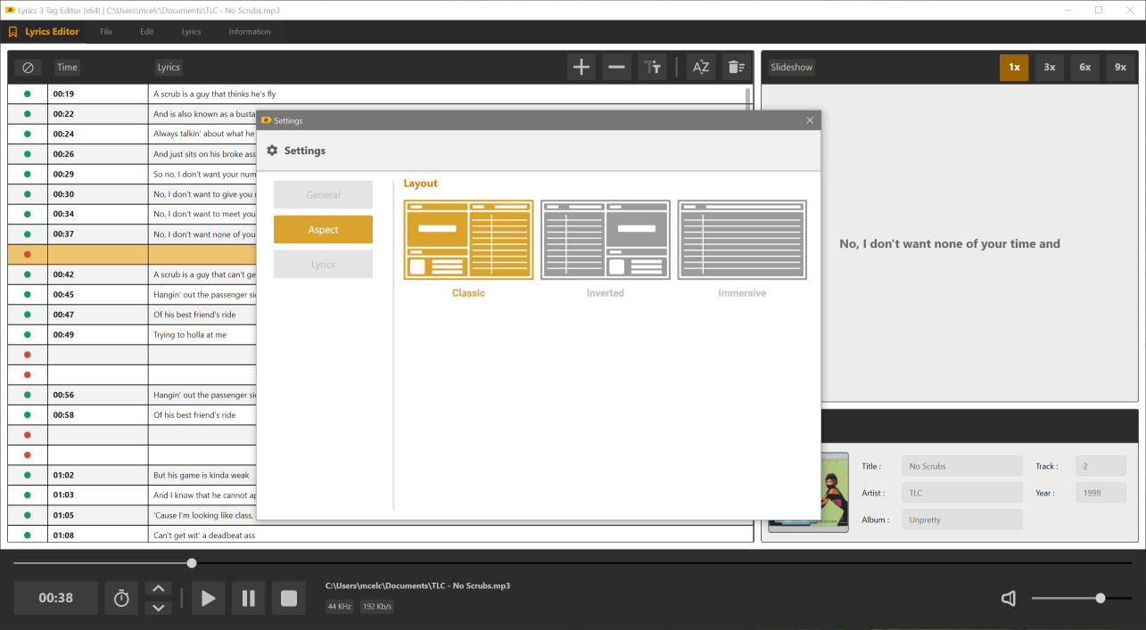Set slideshow speed to 3x
The height and width of the screenshot is (630, 1146).
coord(1050,67)
